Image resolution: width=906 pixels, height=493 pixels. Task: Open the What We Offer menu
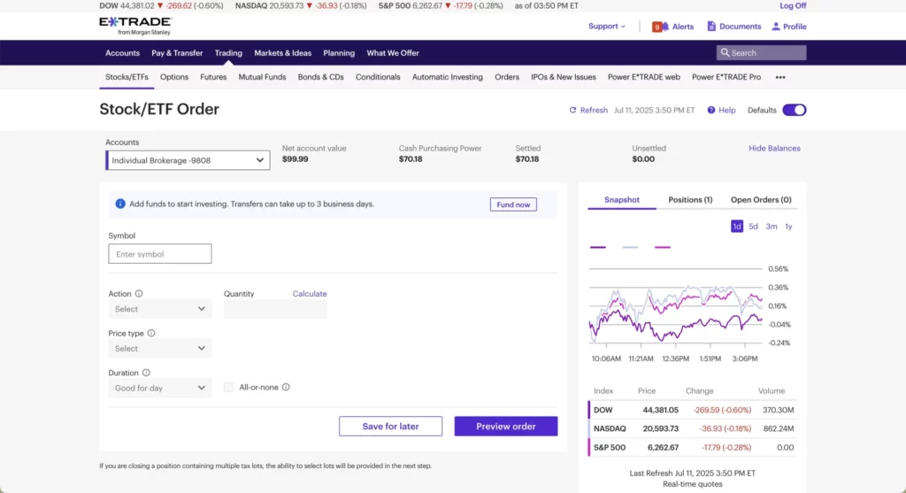pyautogui.click(x=393, y=52)
